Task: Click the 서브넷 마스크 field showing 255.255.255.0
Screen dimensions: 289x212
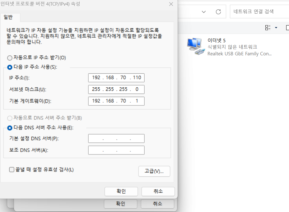Action: [x=116, y=89]
